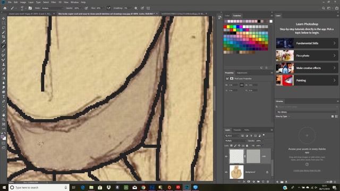Select the Rectangular Marquee tool
Screen dimensions: 340x191
click(4, 23)
